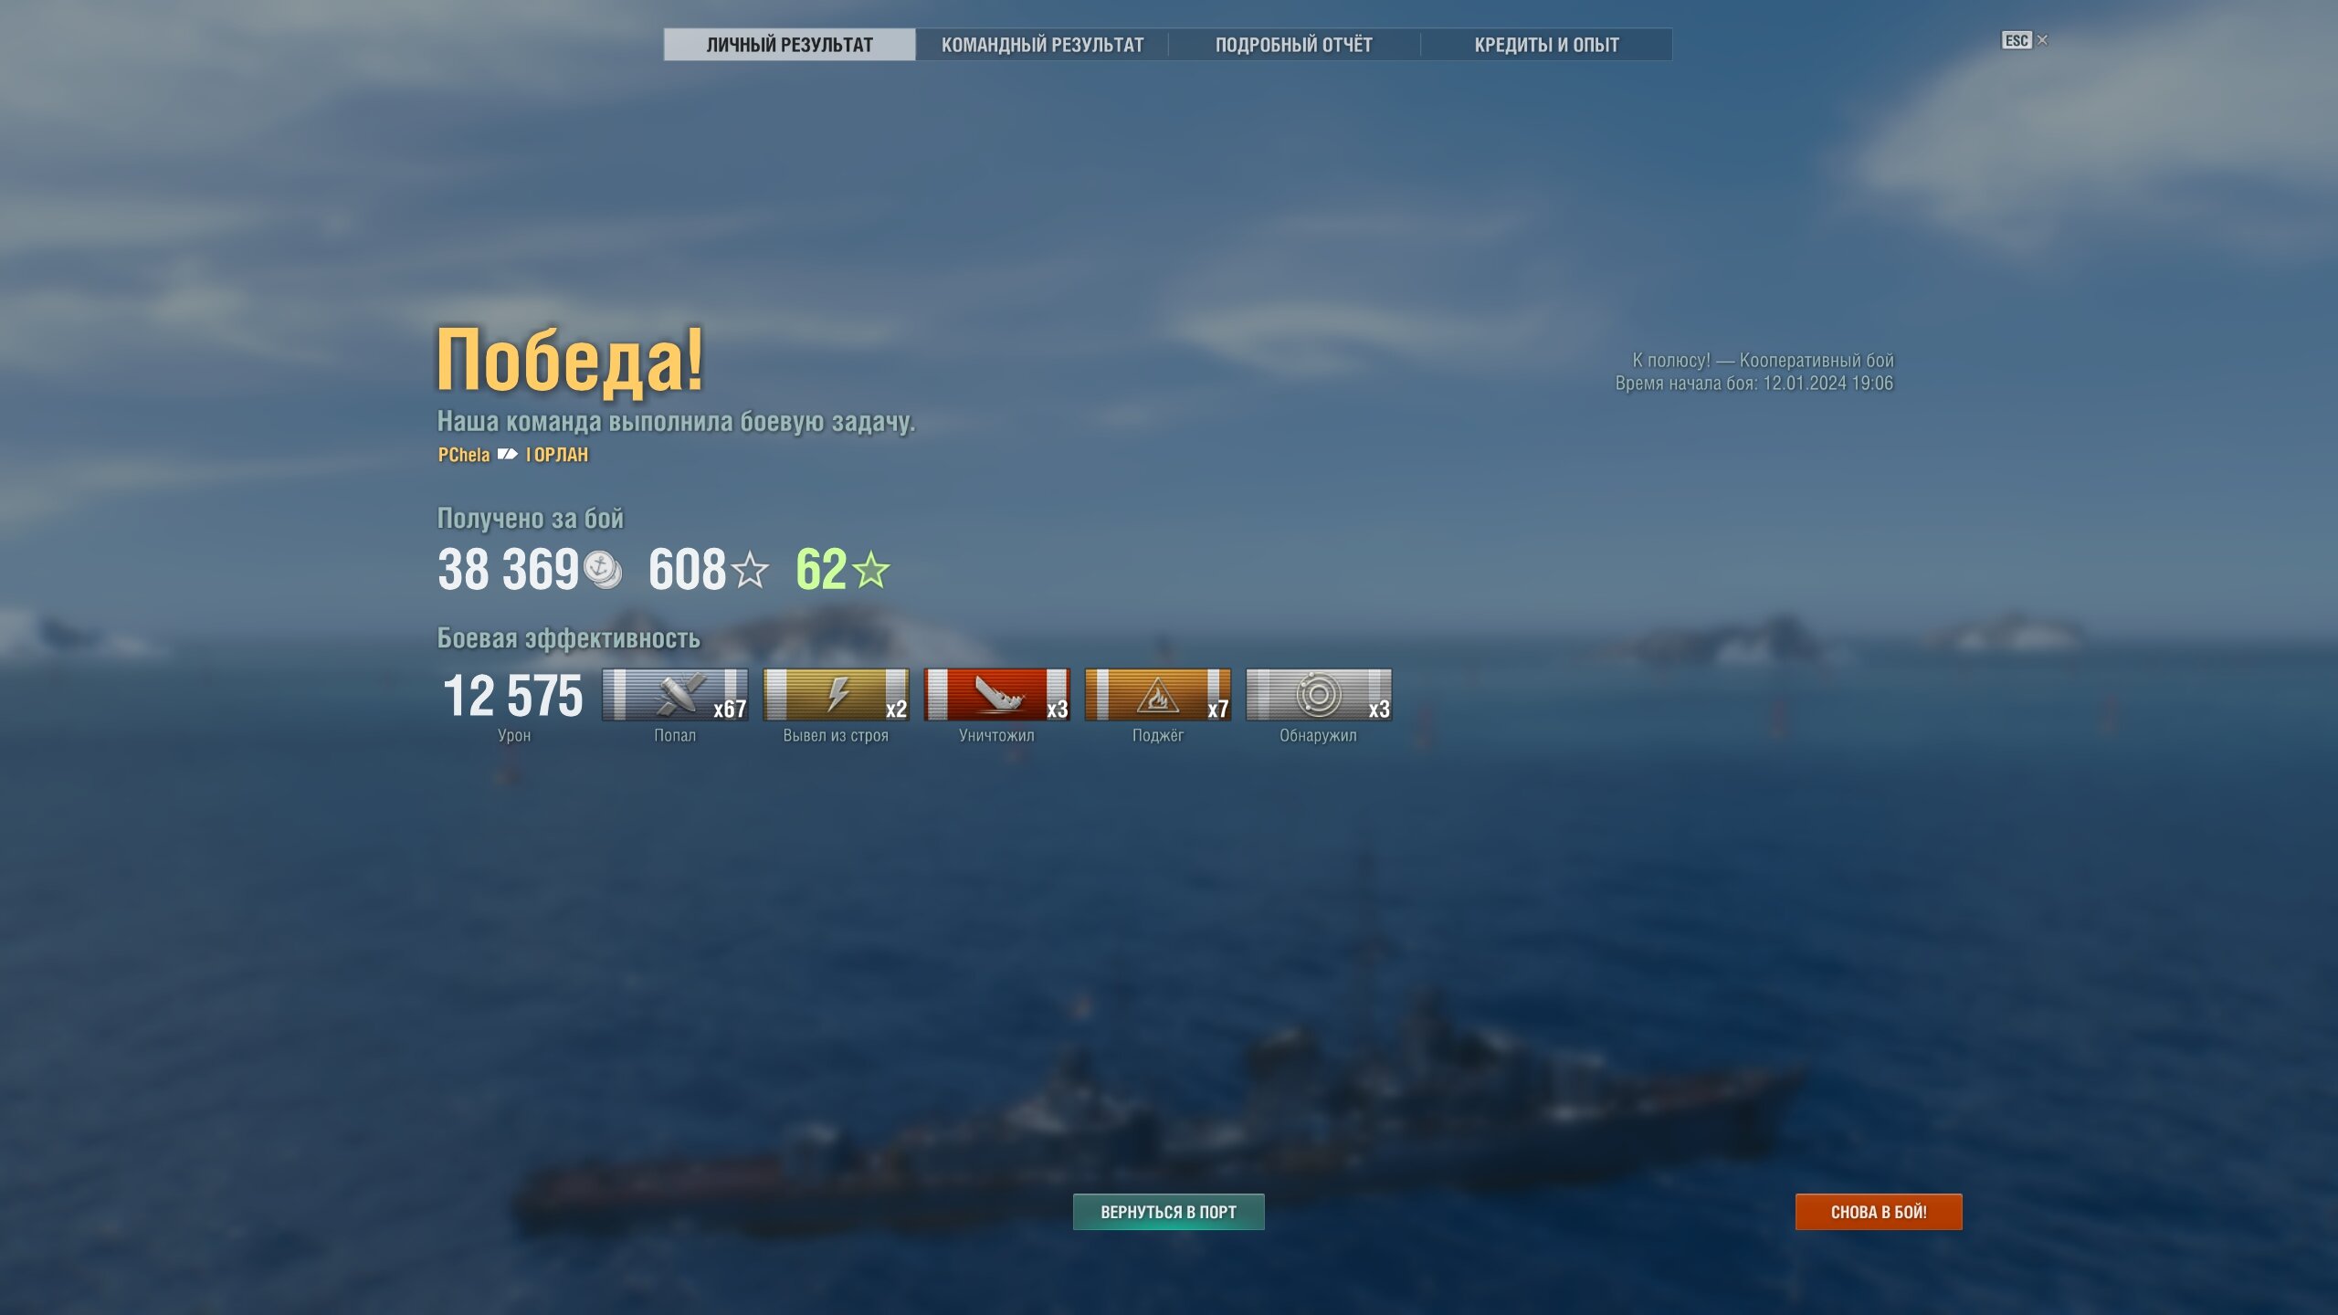Switch to the Командный результат tab
The image size is (2338, 1315).
(x=1042, y=45)
